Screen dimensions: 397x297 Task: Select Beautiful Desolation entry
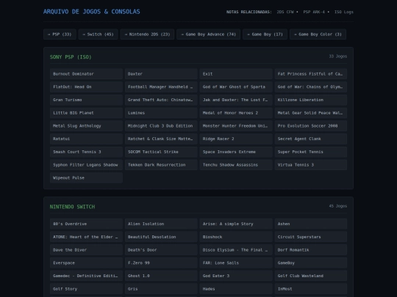click(161, 237)
